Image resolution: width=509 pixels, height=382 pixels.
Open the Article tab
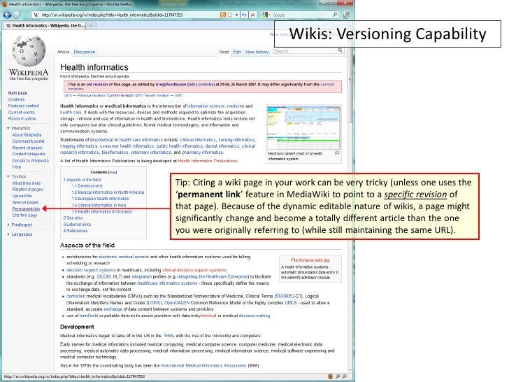coord(64,52)
